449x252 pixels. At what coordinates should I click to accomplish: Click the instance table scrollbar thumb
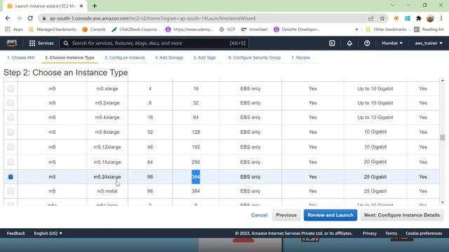(443, 137)
